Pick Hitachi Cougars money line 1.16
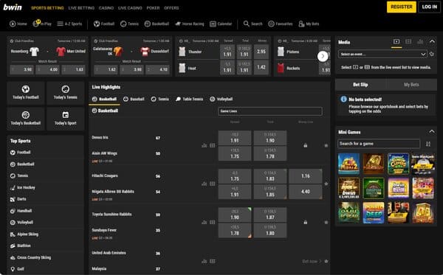This screenshot has height=275, width=443. [306, 176]
